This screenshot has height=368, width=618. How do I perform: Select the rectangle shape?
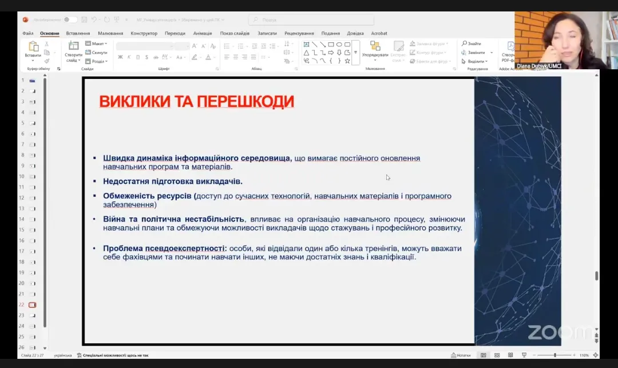[331, 45]
